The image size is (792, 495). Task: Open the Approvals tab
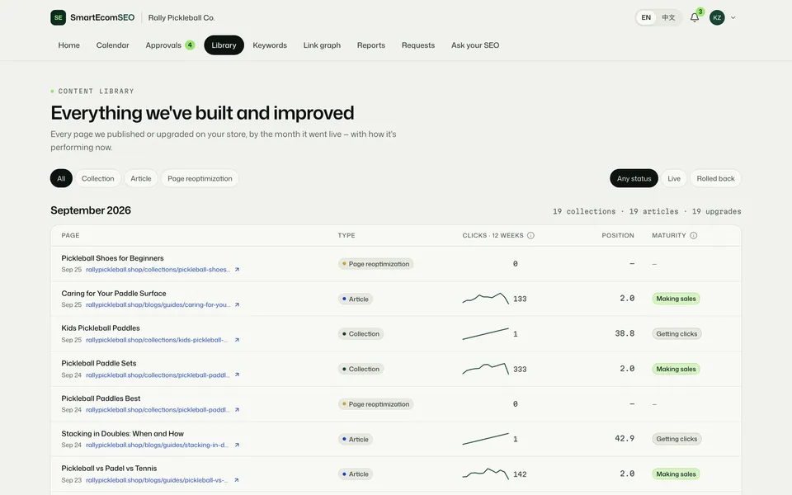pos(170,45)
